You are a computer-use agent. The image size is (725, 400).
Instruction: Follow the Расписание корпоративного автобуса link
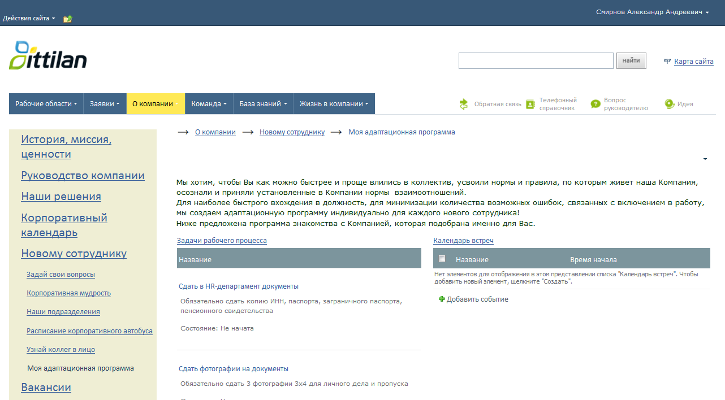click(89, 331)
